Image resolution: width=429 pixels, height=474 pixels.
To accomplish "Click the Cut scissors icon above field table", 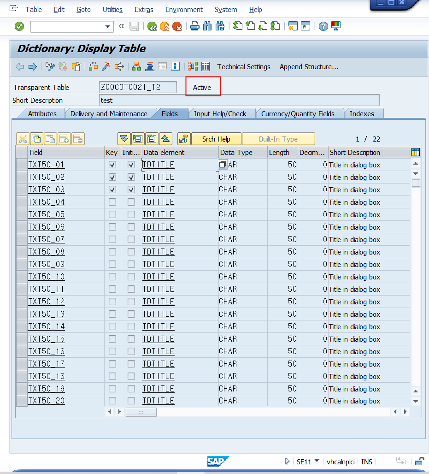I will pos(23,139).
